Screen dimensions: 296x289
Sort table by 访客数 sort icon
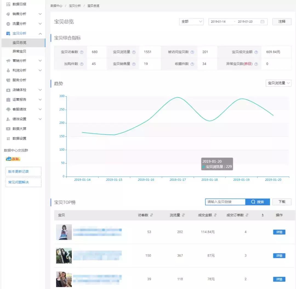151,215
